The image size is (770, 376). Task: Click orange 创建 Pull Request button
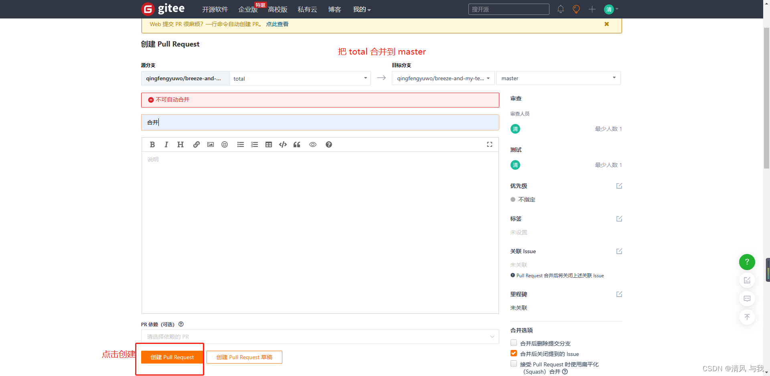coord(172,357)
